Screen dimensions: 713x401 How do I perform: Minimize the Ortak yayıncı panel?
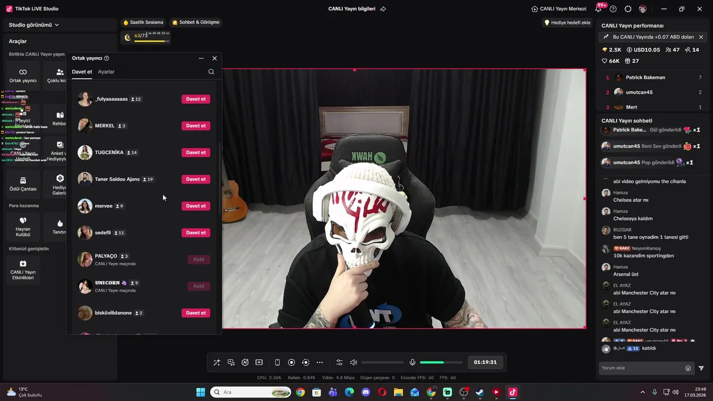201,58
